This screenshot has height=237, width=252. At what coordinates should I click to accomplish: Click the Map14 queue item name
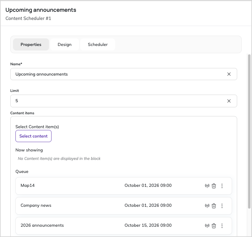(x=28, y=185)
